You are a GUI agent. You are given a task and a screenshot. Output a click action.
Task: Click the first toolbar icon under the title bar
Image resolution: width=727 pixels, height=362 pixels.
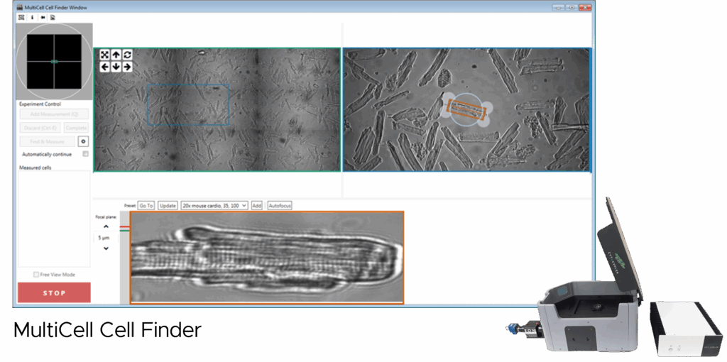(21, 17)
